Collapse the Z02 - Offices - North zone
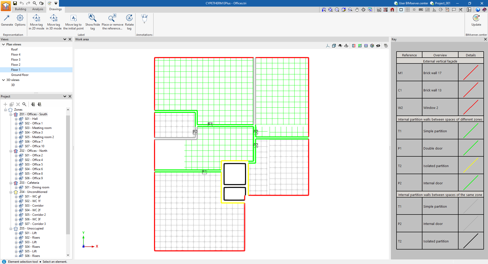The height and width of the screenshot is (264, 488). pos(11,151)
